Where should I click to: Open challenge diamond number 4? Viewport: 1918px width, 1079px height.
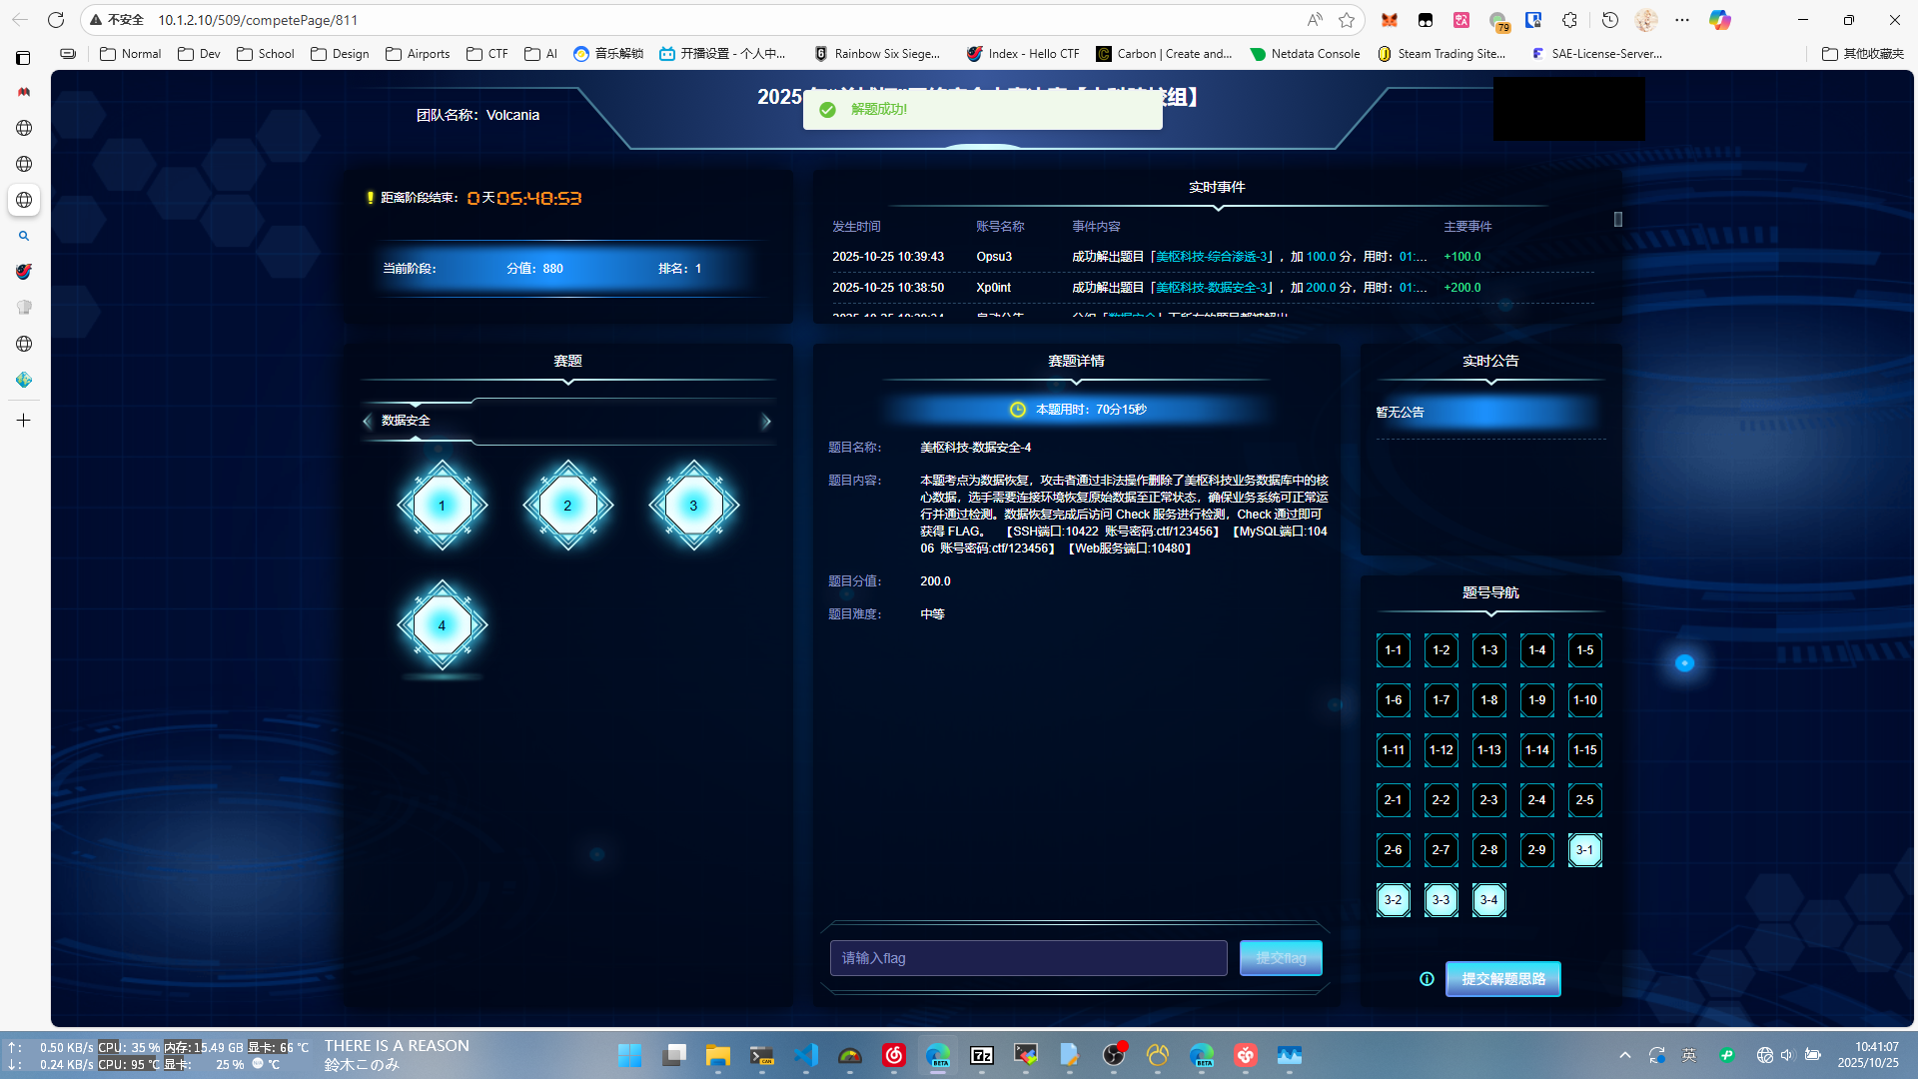pos(442,625)
